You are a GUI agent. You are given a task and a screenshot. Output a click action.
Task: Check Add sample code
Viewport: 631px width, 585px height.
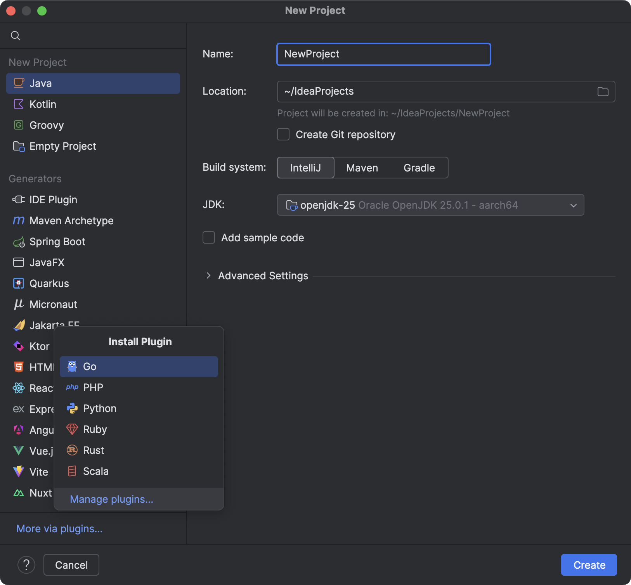pyautogui.click(x=208, y=237)
